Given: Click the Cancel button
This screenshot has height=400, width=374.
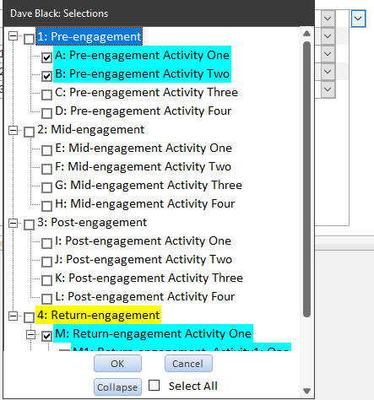Looking at the screenshot, I should pyautogui.click(x=188, y=364).
